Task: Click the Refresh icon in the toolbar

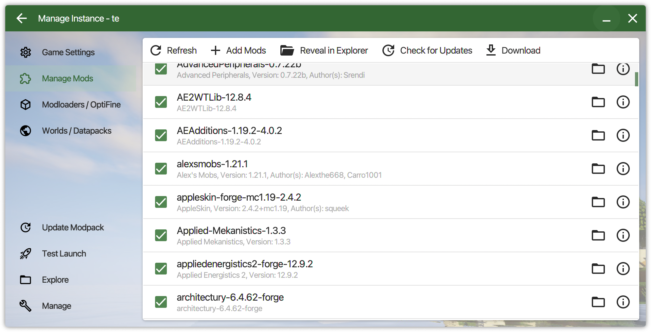Action: click(156, 50)
